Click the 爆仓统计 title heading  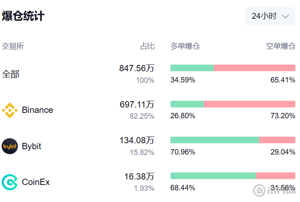click(23, 16)
